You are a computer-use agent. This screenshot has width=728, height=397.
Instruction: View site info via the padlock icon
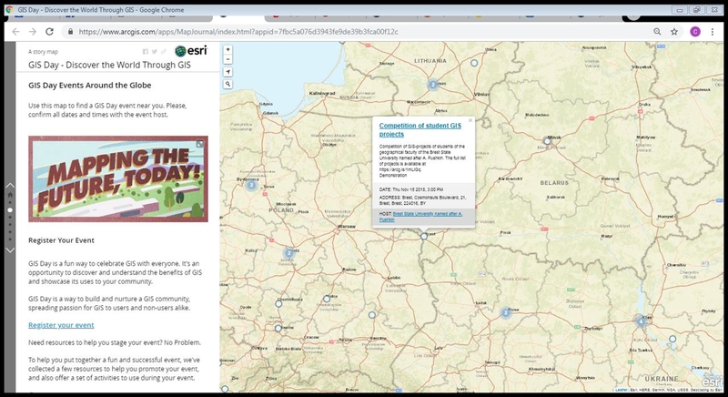[x=71, y=32]
